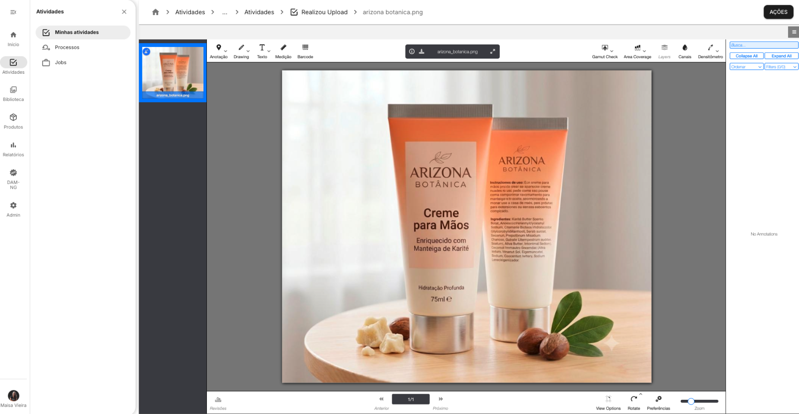Open Area Coverage tool
Viewport: 799px width, 414px height.
pos(637,51)
